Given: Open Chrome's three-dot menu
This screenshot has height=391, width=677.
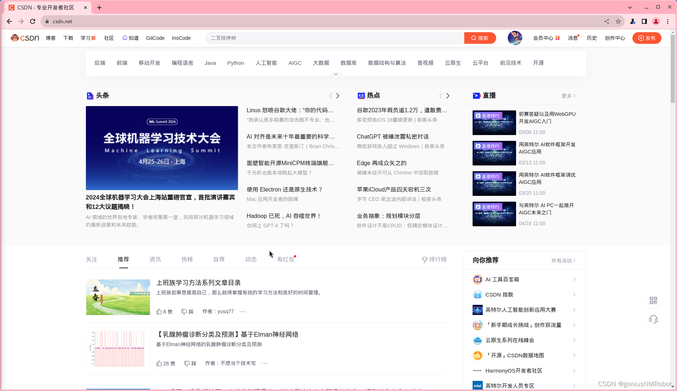Looking at the screenshot, I should (x=668, y=21).
